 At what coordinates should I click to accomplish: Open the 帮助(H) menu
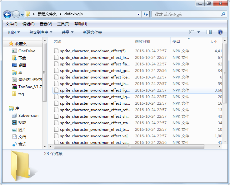[81, 24]
